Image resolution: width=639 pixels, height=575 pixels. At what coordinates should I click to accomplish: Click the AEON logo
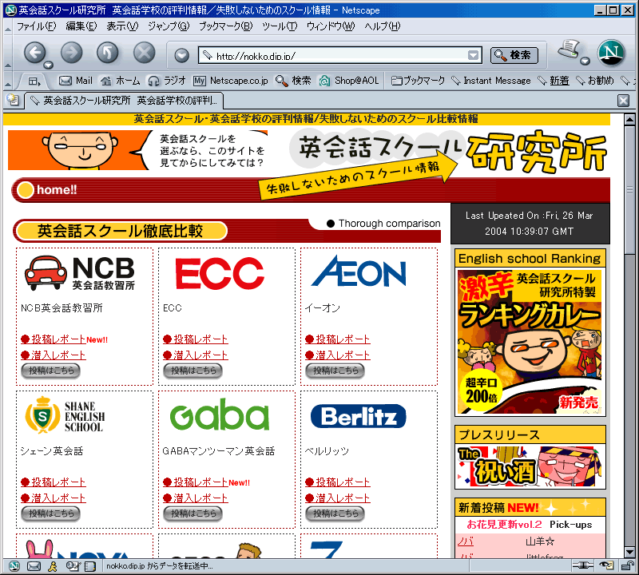tap(359, 271)
